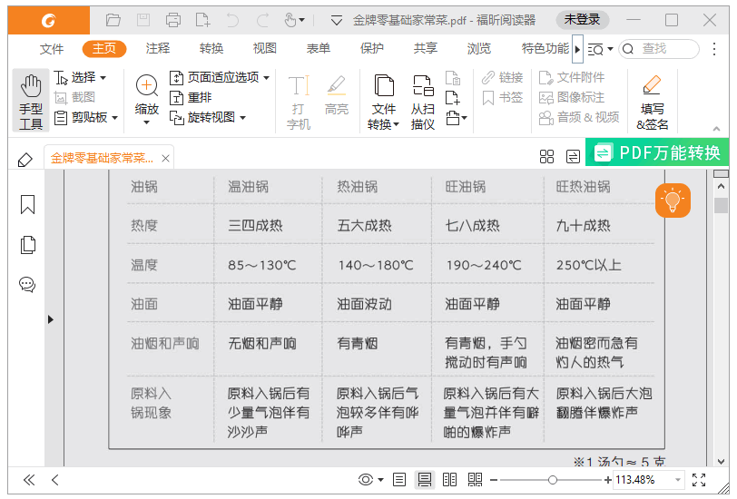
Task: Expand the left navigation panel arrow
Action: coord(51,319)
